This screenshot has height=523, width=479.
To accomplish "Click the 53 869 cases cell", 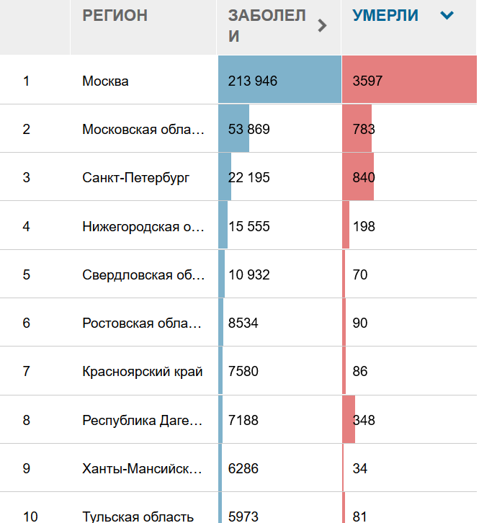I will click(x=280, y=128).
